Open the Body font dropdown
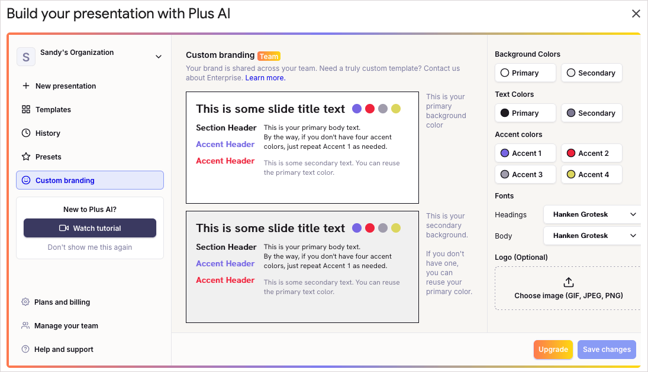The width and height of the screenshot is (648, 372). pos(592,236)
